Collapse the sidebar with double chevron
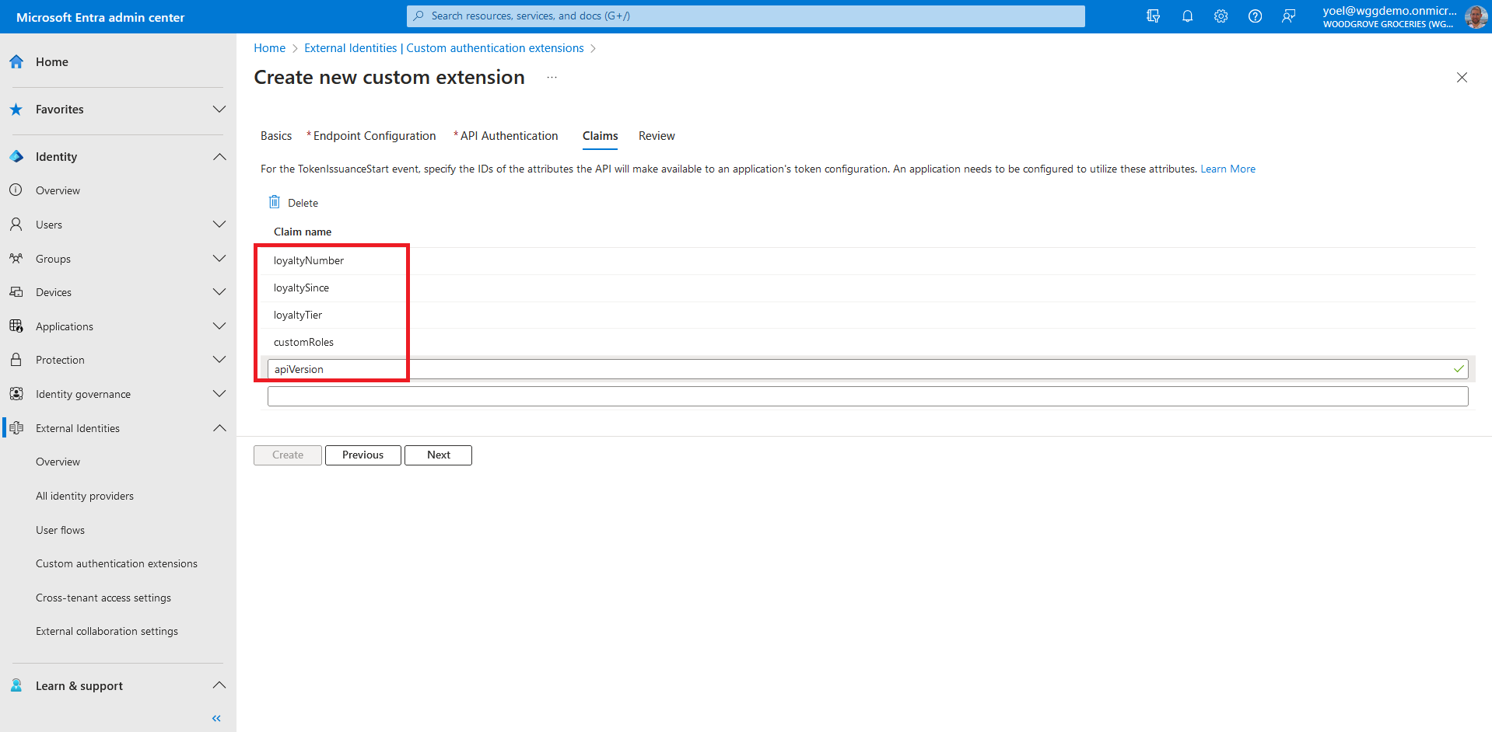 click(216, 718)
